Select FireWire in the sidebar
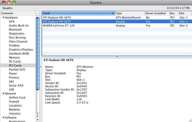192x122 pixels. click(14, 45)
